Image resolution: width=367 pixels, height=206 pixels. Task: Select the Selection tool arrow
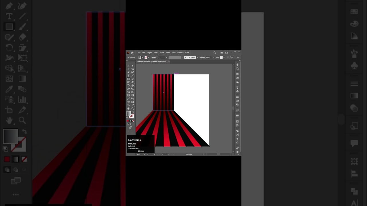click(128, 66)
